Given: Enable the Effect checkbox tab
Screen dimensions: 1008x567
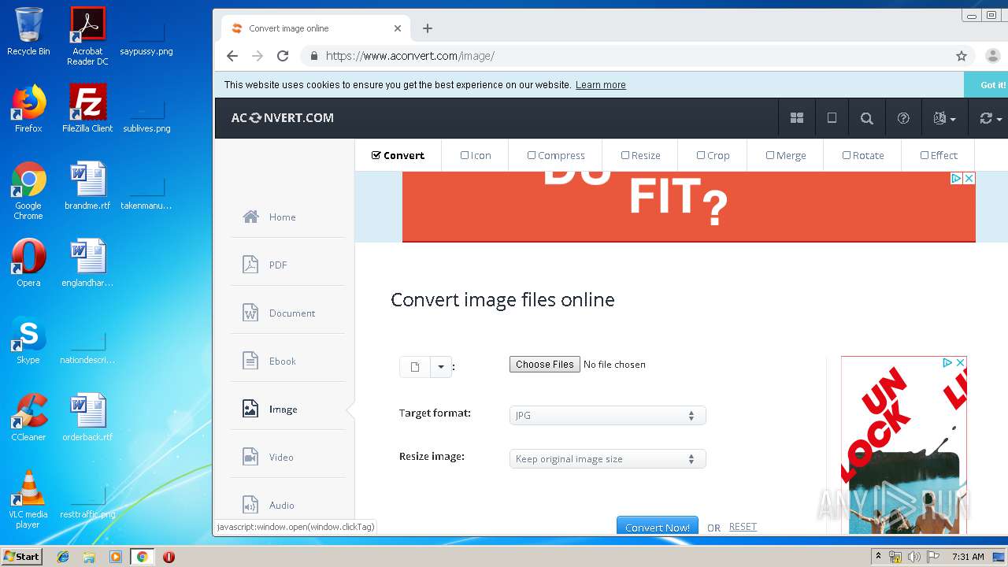Looking at the screenshot, I should (939, 155).
